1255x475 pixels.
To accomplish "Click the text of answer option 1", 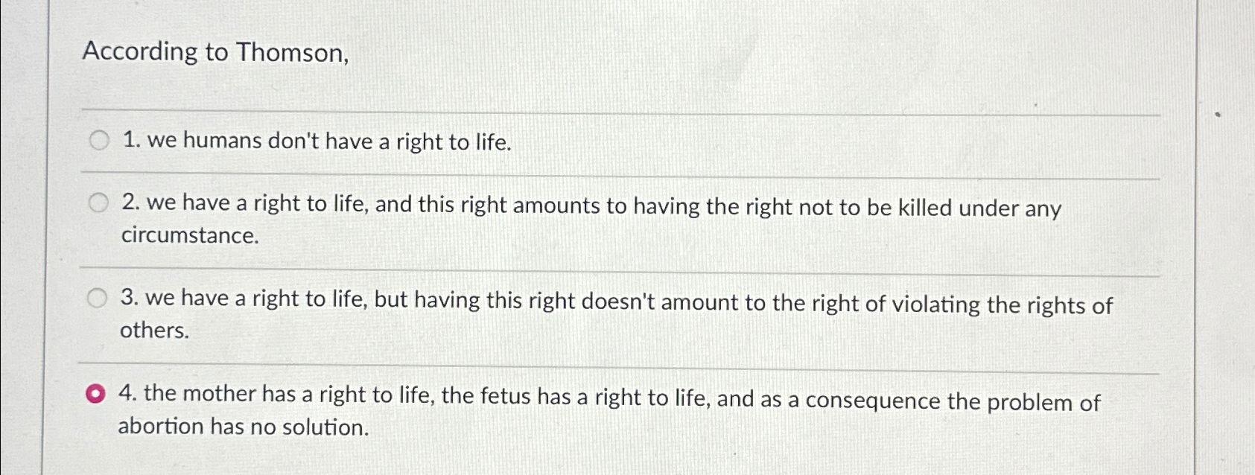I will pyautogui.click(x=317, y=140).
